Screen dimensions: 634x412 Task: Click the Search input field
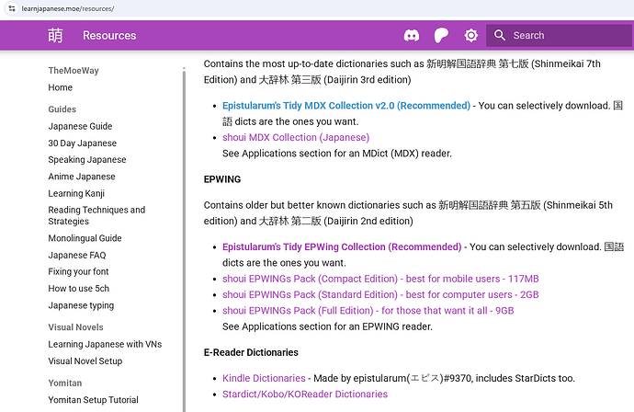click(x=560, y=36)
